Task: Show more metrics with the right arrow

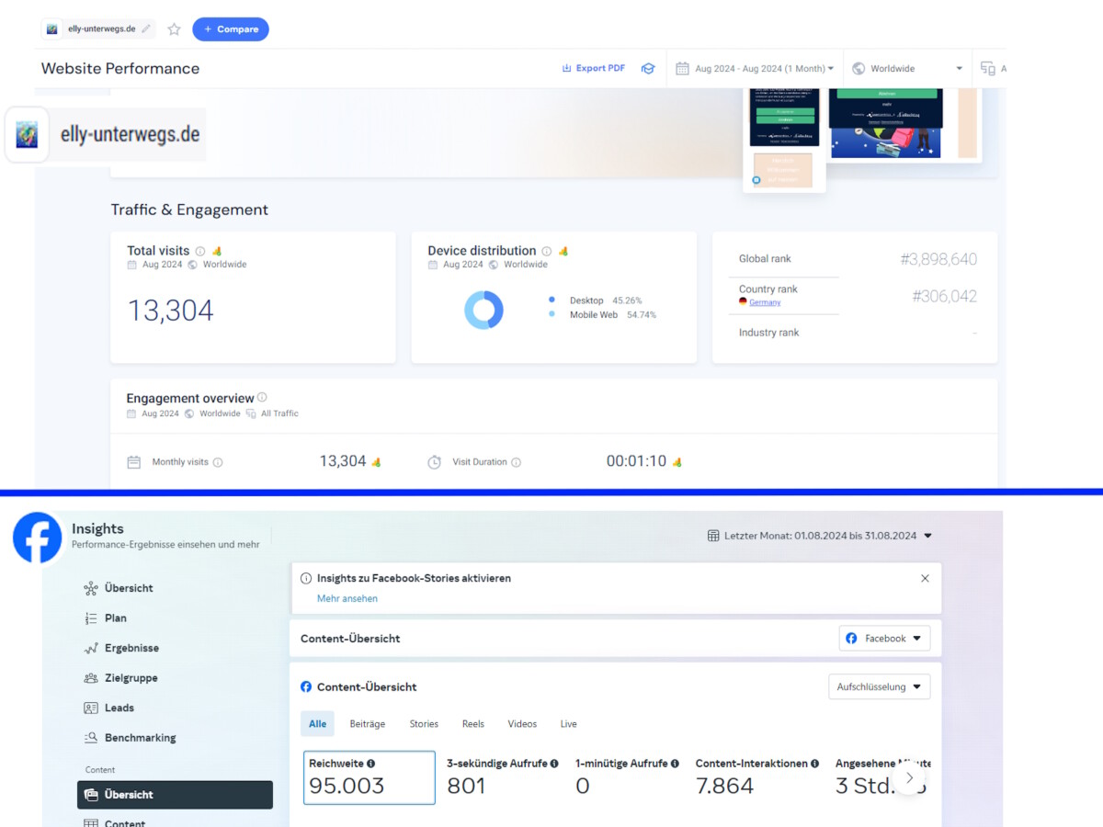Action: point(909,777)
